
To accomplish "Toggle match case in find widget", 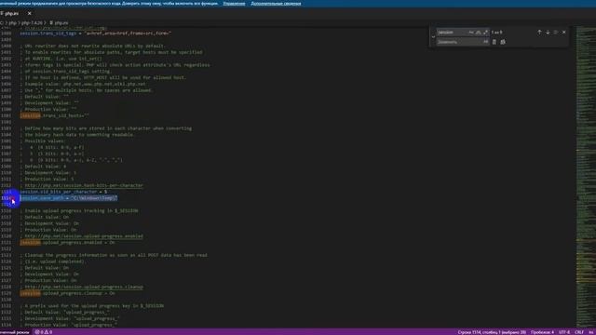I will pos(471,33).
